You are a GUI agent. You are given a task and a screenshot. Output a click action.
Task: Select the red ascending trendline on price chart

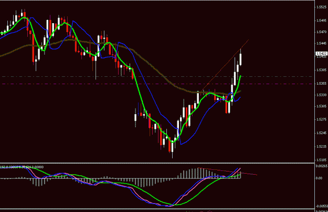[x=224, y=66]
